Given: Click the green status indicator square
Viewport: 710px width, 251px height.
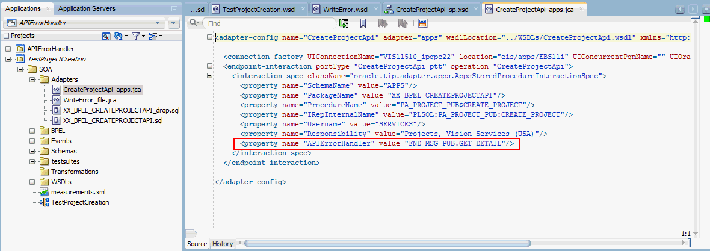Looking at the screenshot, I should pyautogui.click(x=706, y=19).
